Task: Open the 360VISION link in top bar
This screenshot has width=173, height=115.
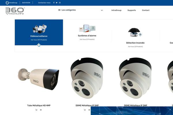Action: 26,3
